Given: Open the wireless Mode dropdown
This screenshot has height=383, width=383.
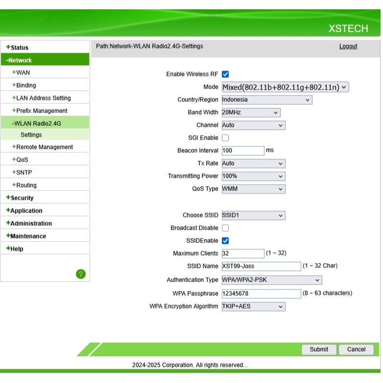Looking at the screenshot, I should click(x=285, y=87).
